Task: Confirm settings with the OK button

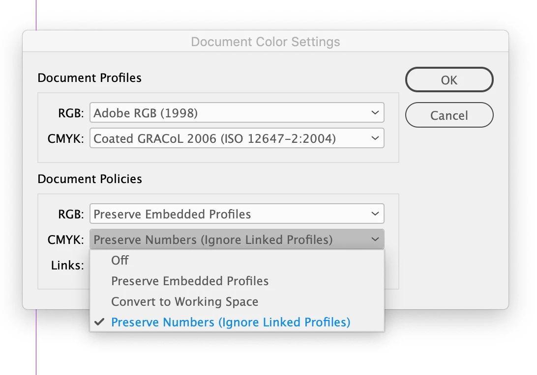Action: coord(449,80)
